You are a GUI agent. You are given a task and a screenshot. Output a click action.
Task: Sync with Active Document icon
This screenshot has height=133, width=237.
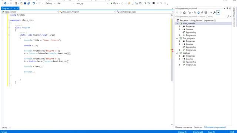tap(195, 13)
